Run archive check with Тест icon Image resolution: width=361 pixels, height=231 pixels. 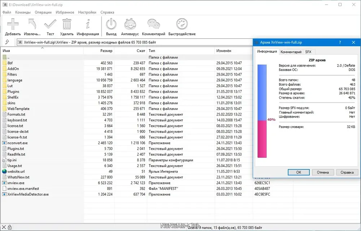[x=50, y=24]
